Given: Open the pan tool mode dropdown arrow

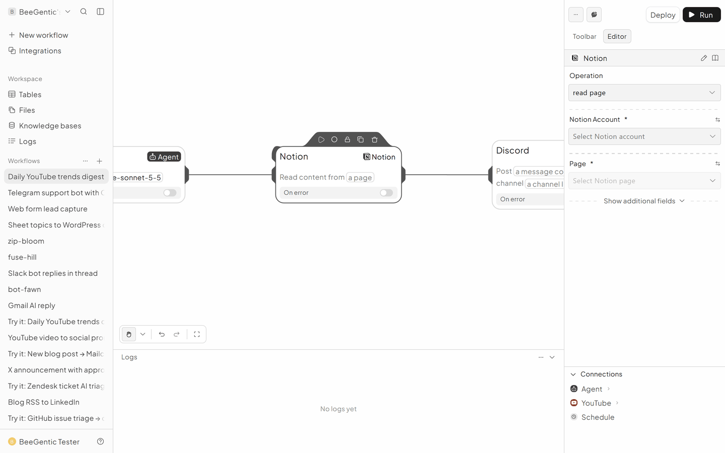Looking at the screenshot, I should click(x=143, y=334).
